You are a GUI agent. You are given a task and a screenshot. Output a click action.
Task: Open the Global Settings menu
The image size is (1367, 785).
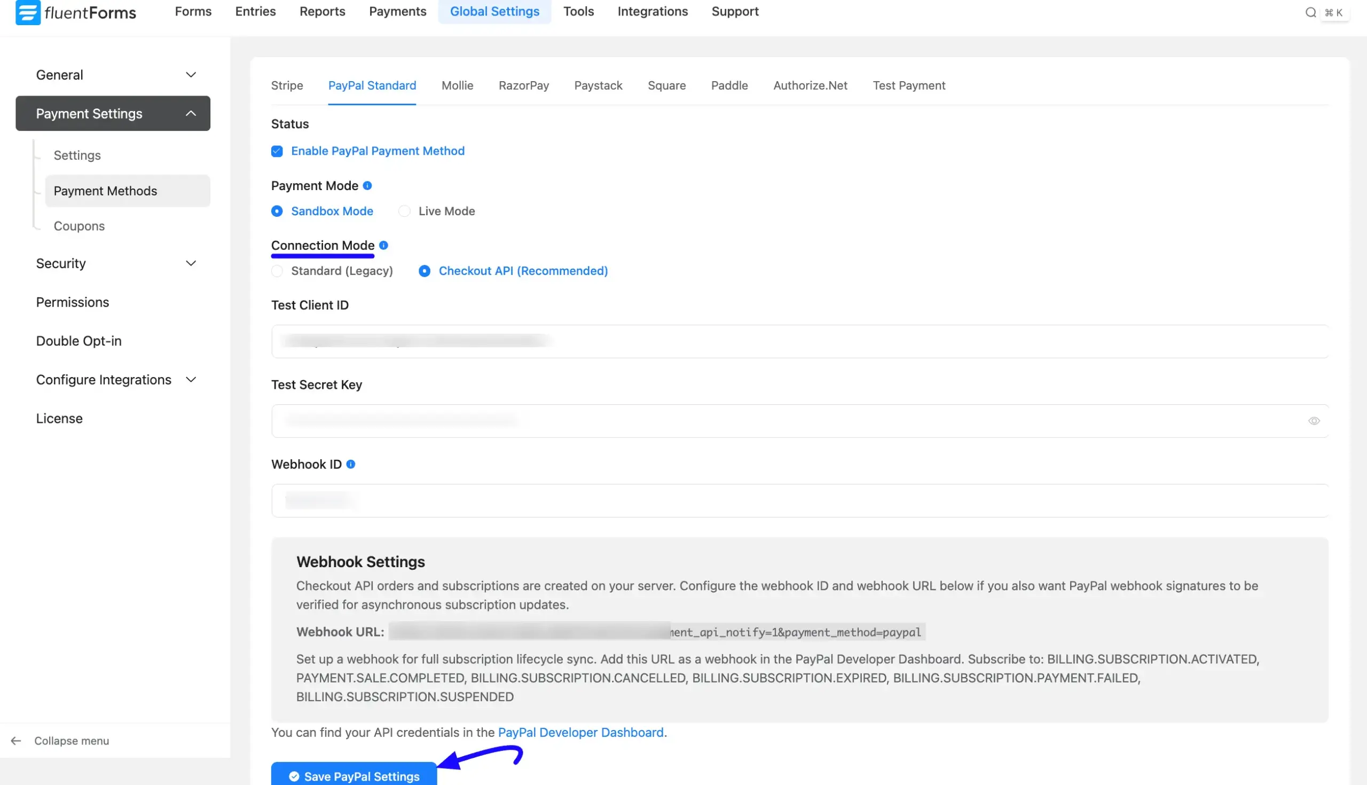pyautogui.click(x=495, y=11)
